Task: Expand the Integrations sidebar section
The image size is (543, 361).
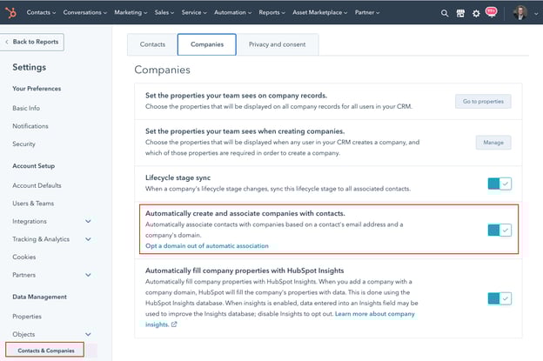Action: click(x=88, y=222)
